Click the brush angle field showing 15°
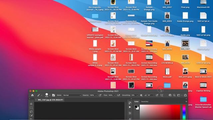Screen dimensions: 213x120 150,95
